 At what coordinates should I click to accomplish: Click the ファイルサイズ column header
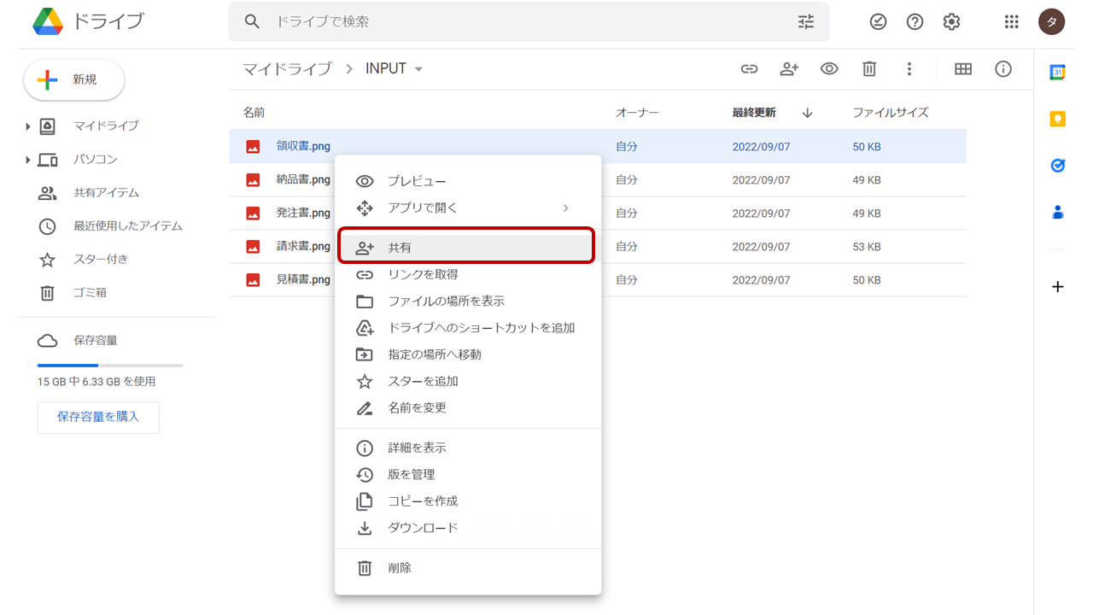pos(891,112)
